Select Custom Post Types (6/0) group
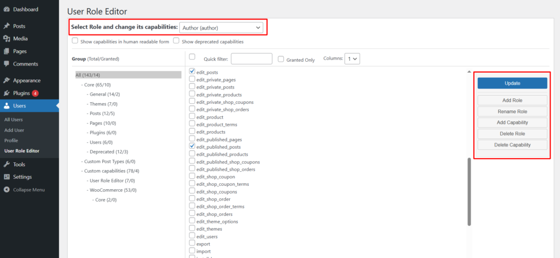Screen dimensions: 560x258 (108, 161)
